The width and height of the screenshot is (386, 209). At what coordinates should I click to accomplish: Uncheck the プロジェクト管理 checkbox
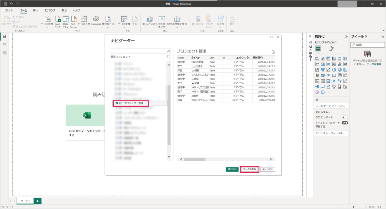pyautogui.click(x=117, y=103)
